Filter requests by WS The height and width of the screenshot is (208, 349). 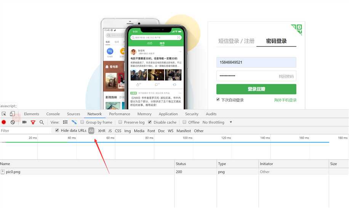click(x=170, y=131)
